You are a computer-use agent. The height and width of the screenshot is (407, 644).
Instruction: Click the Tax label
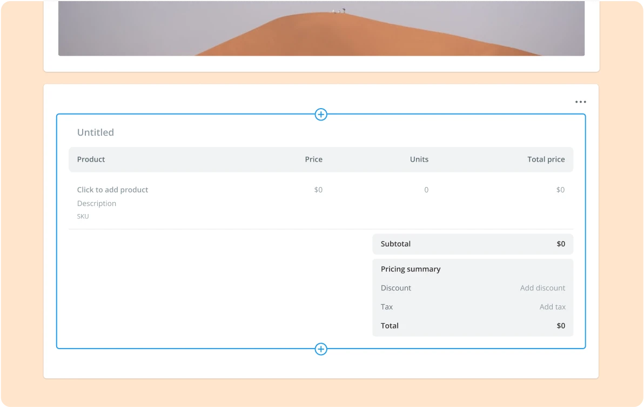pos(386,307)
